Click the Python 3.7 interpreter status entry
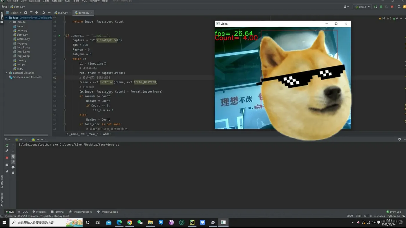The image size is (406, 228). 394,216
